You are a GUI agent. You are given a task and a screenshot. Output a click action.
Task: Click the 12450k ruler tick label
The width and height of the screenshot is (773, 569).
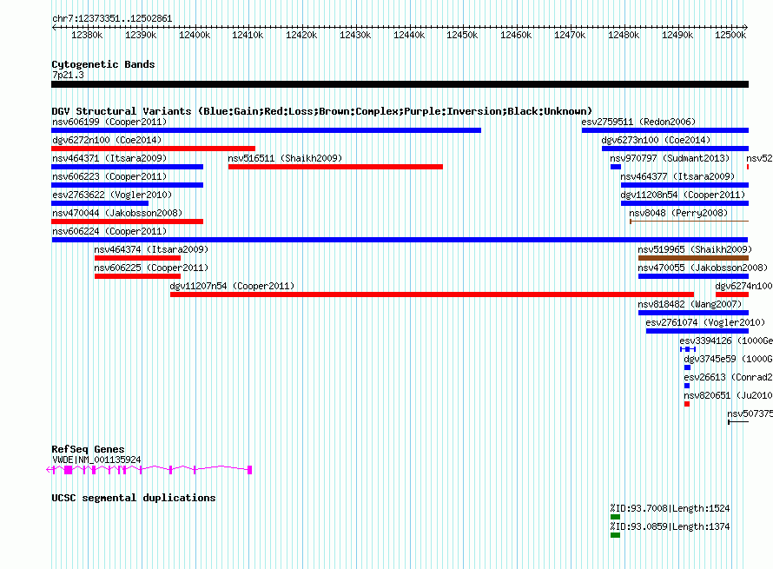462,35
